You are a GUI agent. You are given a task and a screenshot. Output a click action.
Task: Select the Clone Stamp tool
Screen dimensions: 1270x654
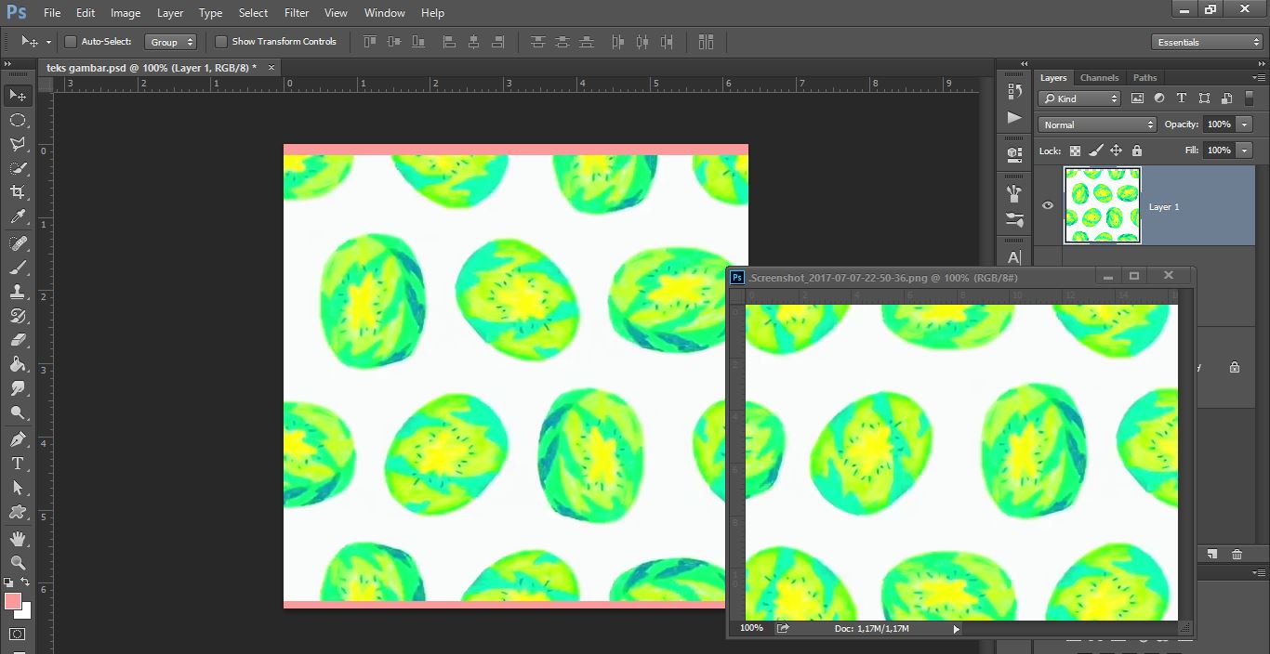[17, 293]
